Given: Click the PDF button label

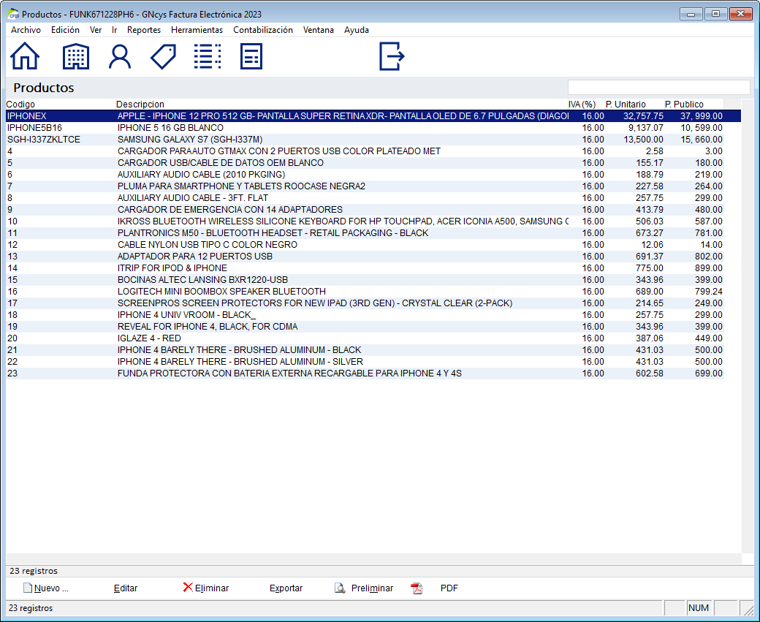Looking at the screenshot, I should point(449,588).
